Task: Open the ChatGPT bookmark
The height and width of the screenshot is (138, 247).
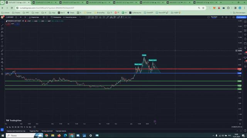Action: [x=148, y=13]
